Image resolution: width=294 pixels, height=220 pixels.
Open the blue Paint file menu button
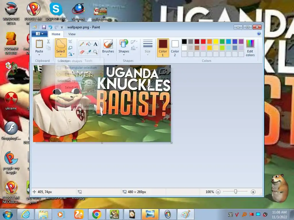point(40,34)
